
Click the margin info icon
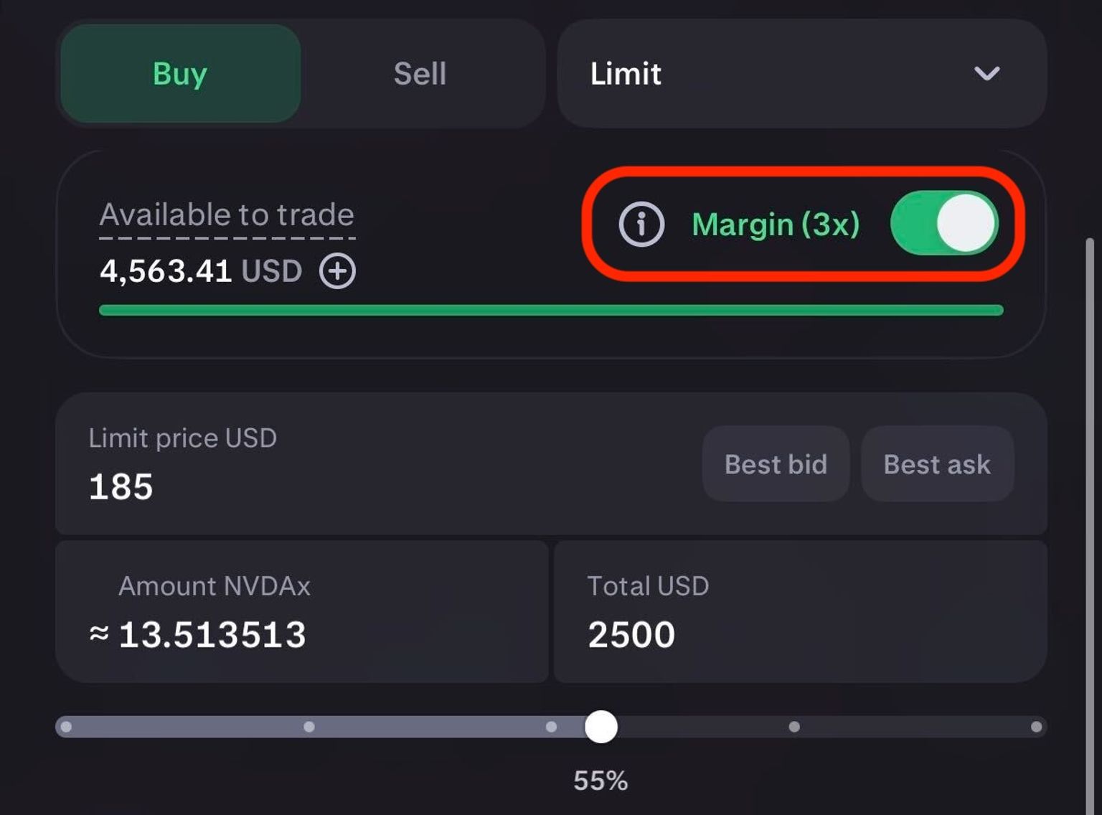tap(641, 224)
